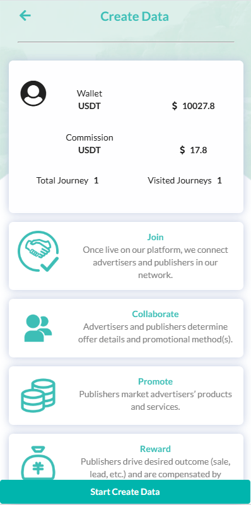The image size is (251, 505).
Task: Click the Promote card description text
Action: [156, 400]
